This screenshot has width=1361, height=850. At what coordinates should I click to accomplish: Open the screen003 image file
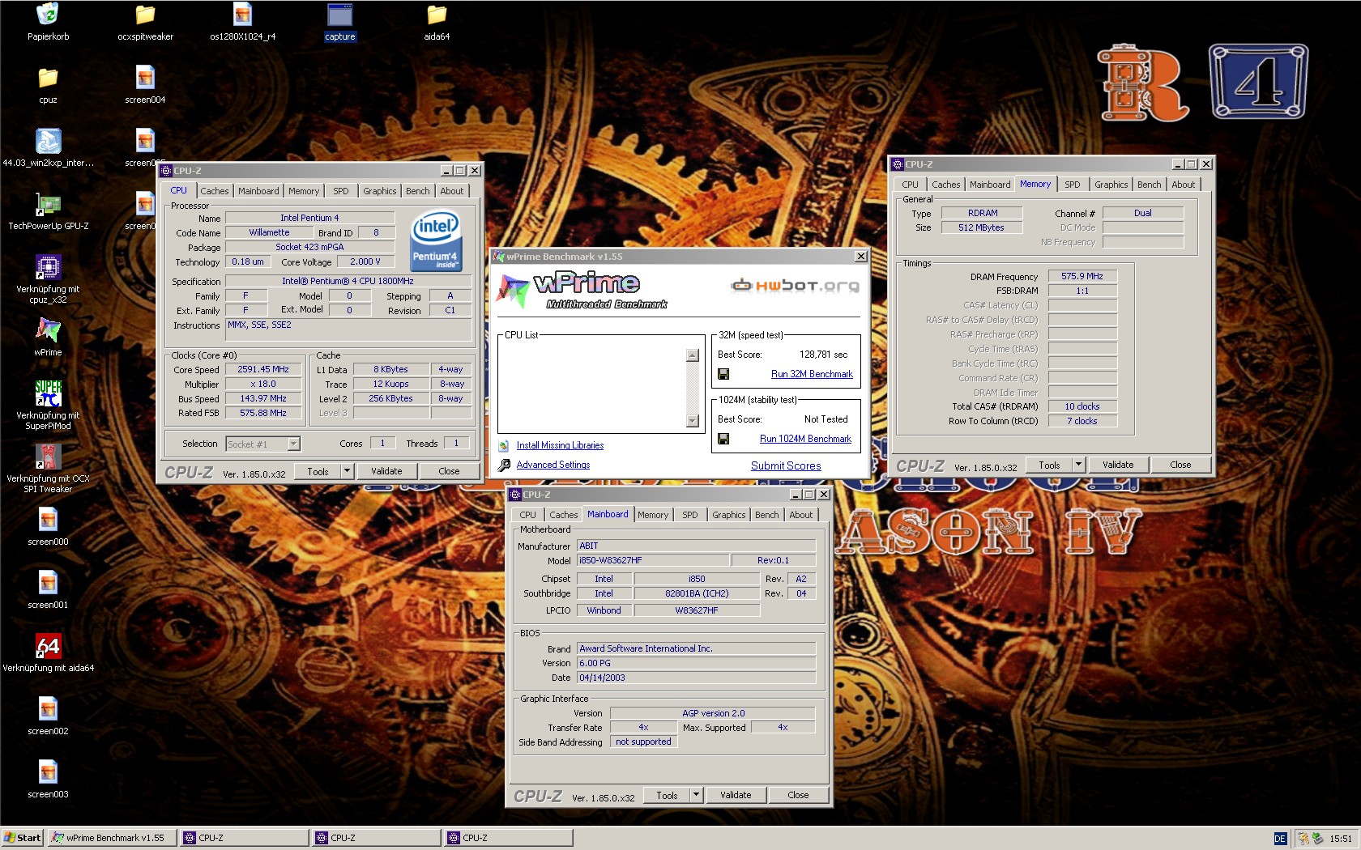[48, 772]
